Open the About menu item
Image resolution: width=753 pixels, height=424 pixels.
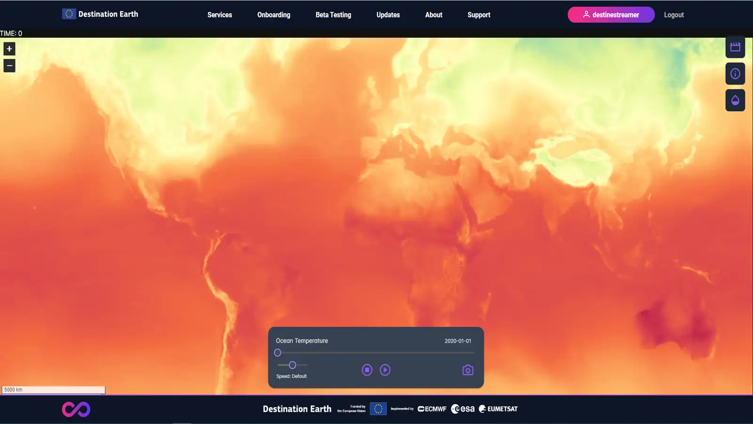pos(433,15)
